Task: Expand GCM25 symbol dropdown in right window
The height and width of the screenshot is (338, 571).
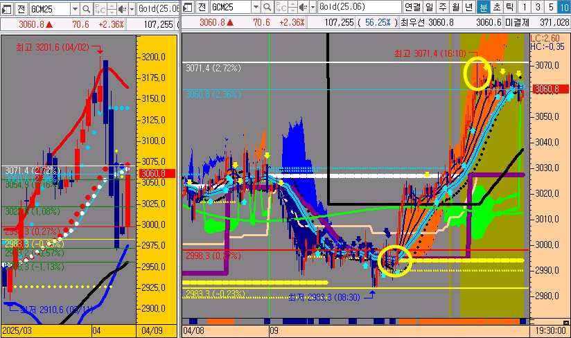Action: coord(256,7)
